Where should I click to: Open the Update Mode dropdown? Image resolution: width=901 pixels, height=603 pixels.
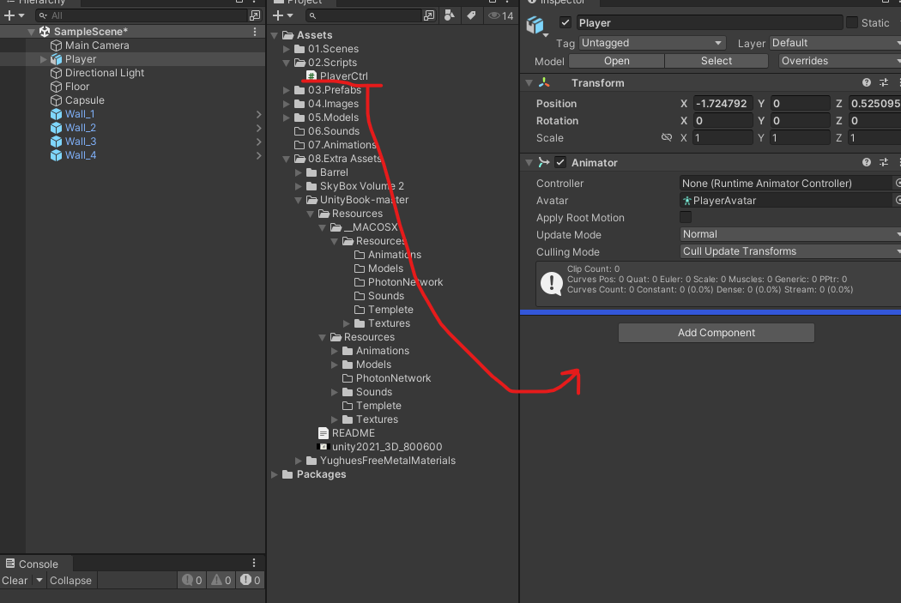[790, 234]
